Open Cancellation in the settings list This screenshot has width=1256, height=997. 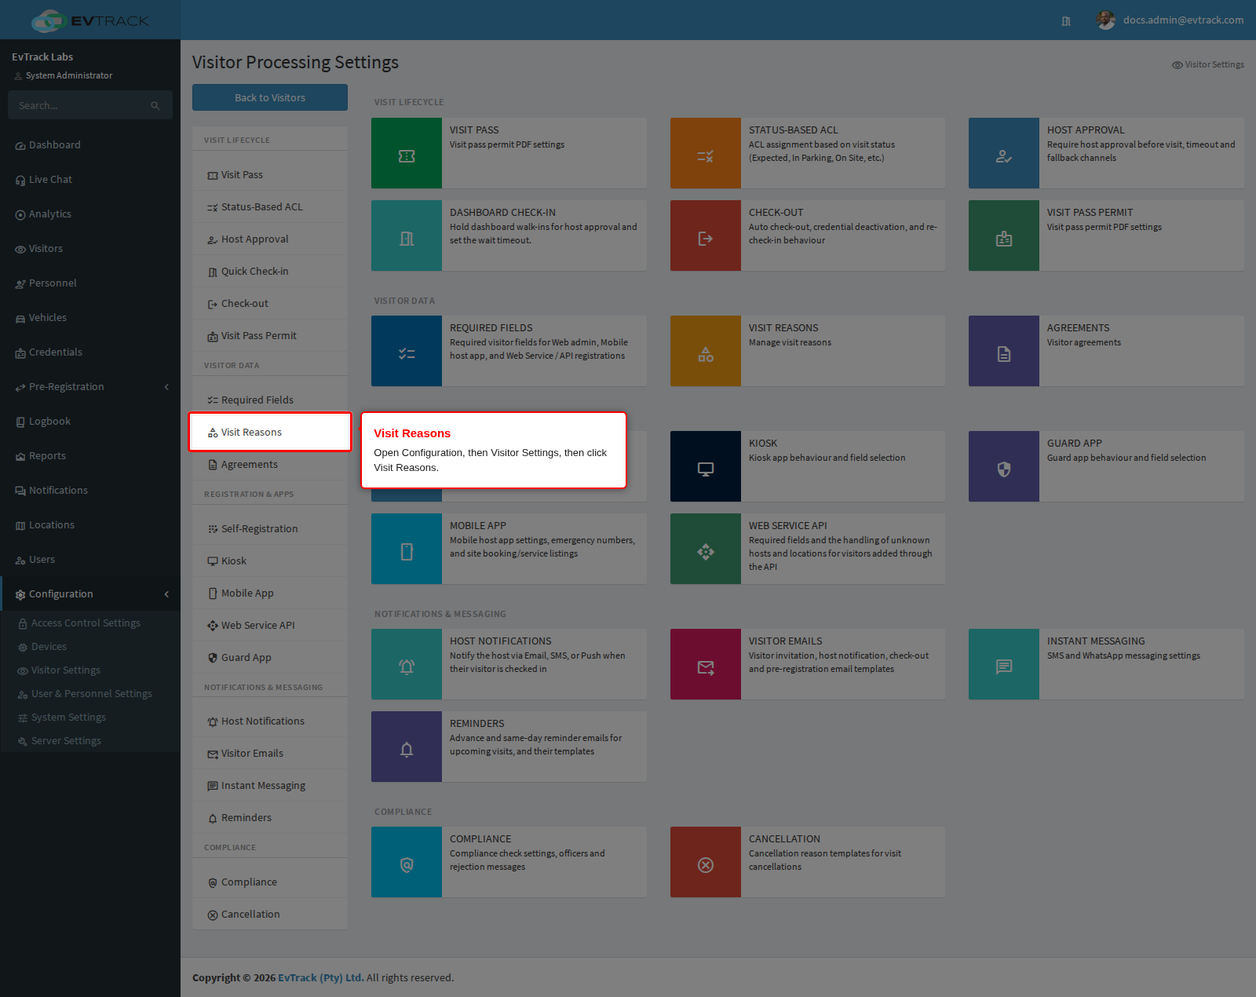tap(270, 915)
